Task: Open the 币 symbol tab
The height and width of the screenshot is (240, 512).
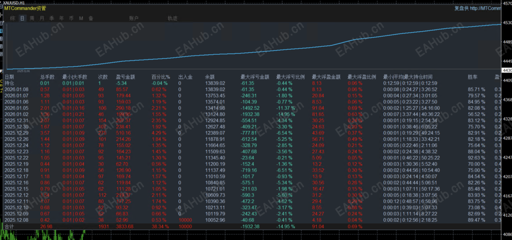Action: 71,18
